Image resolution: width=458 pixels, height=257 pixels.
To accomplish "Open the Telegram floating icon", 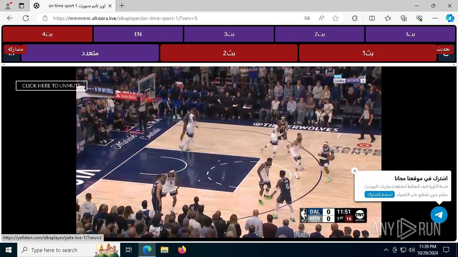I will 439,215.
